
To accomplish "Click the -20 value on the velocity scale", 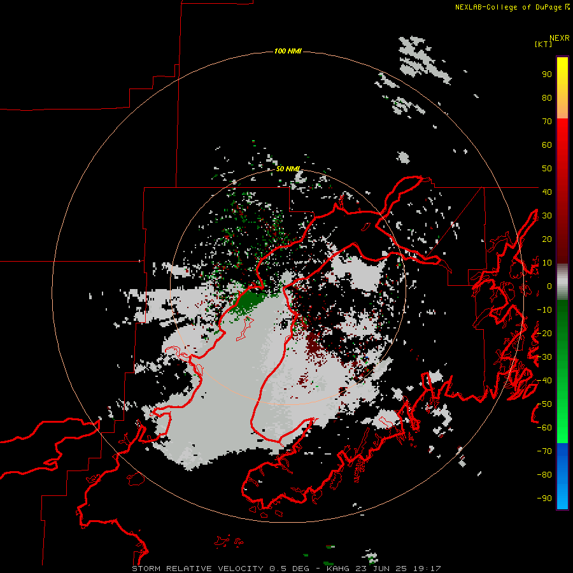I will click(x=544, y=333).
